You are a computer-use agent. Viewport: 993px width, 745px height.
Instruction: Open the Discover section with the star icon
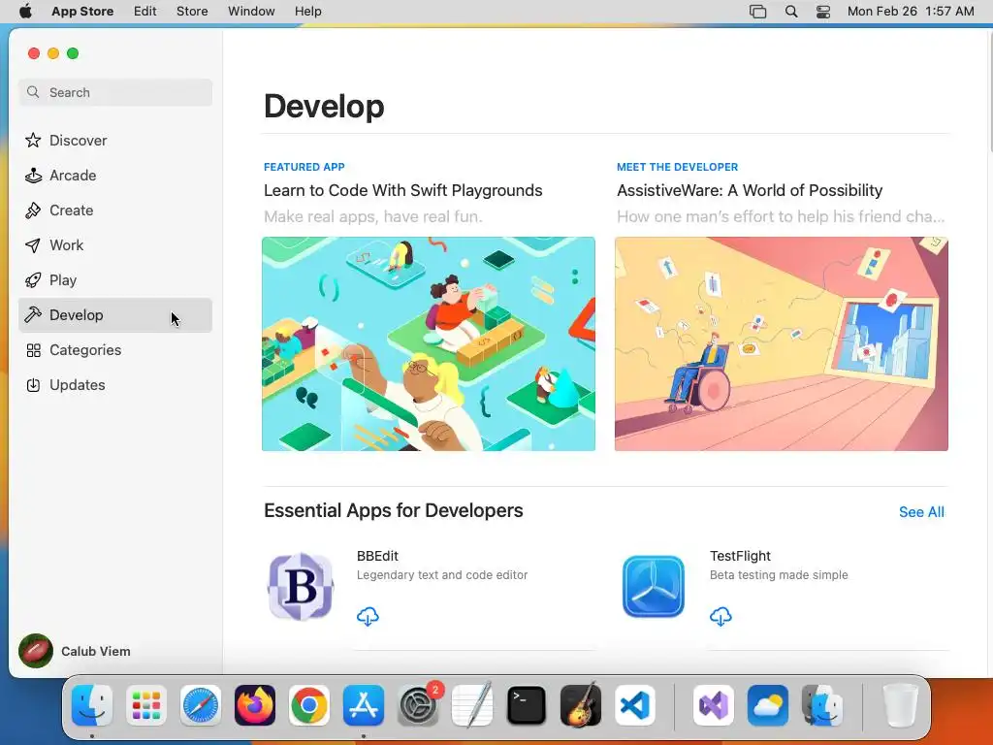[x=114, y=141]
